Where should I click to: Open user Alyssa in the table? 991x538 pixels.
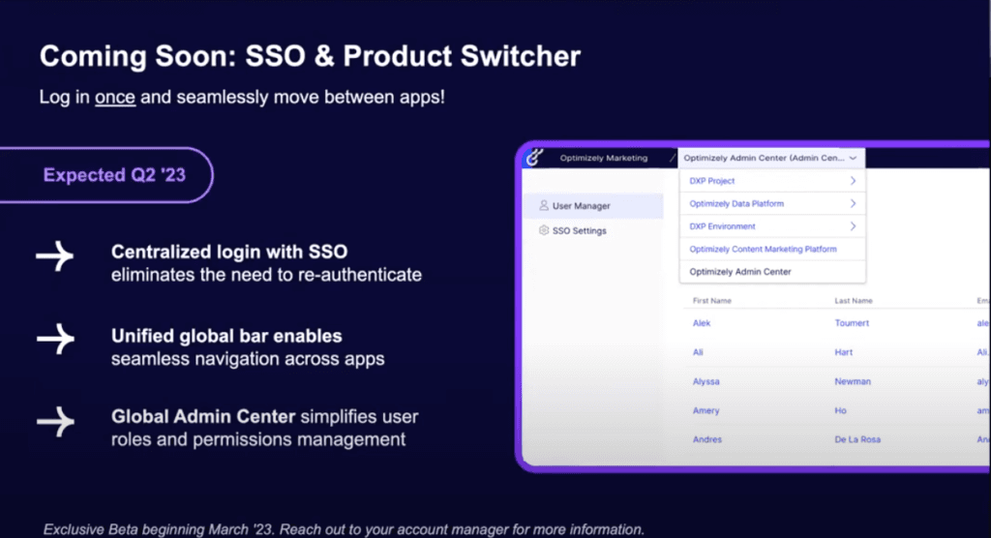click(706, 381)
